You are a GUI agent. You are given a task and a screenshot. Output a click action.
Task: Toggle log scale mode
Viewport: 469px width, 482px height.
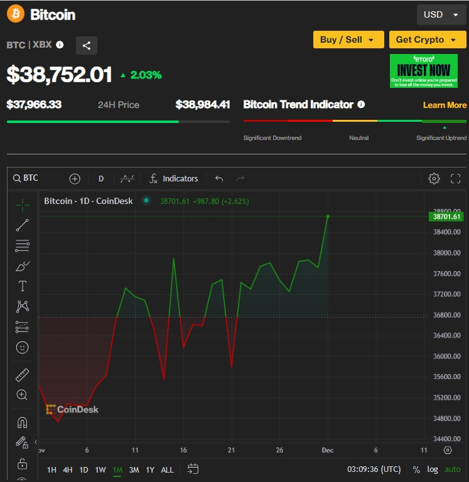click(x=433, y=469)
